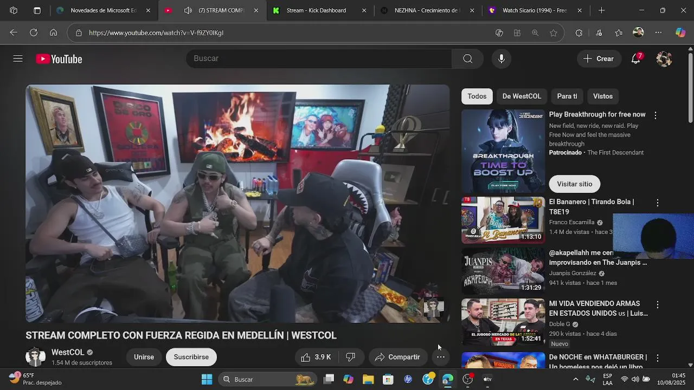Image resolution: width=694 pixels, height=390 pixels.
Task: Open Juanpis akapellah video thumbnail
Action: [503, 271]
